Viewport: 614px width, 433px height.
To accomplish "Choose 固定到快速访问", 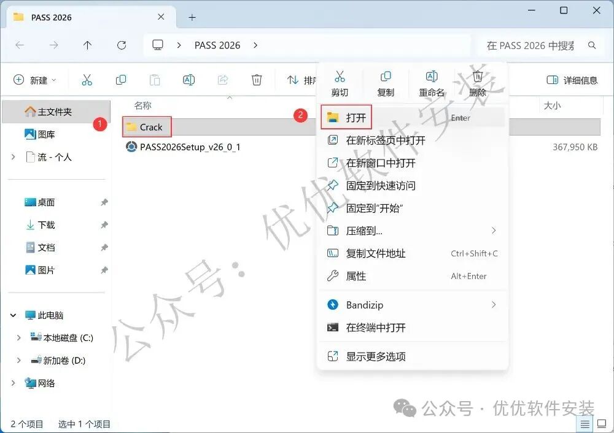I will click(413, 185).
